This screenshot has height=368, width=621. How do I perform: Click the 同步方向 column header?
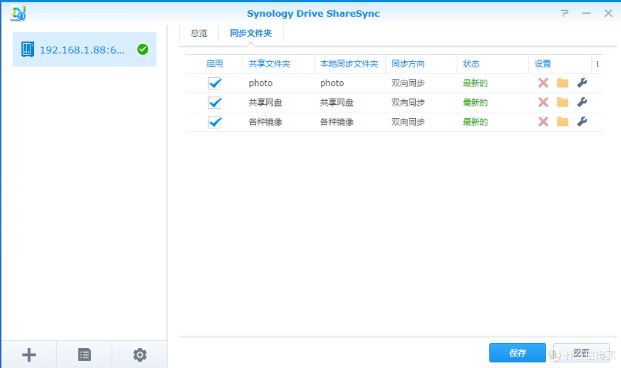(421, 64)
